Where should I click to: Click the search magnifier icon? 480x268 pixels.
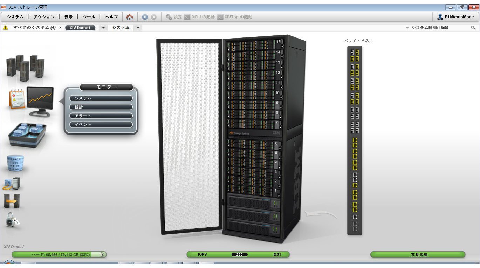[x=473, y=28]
